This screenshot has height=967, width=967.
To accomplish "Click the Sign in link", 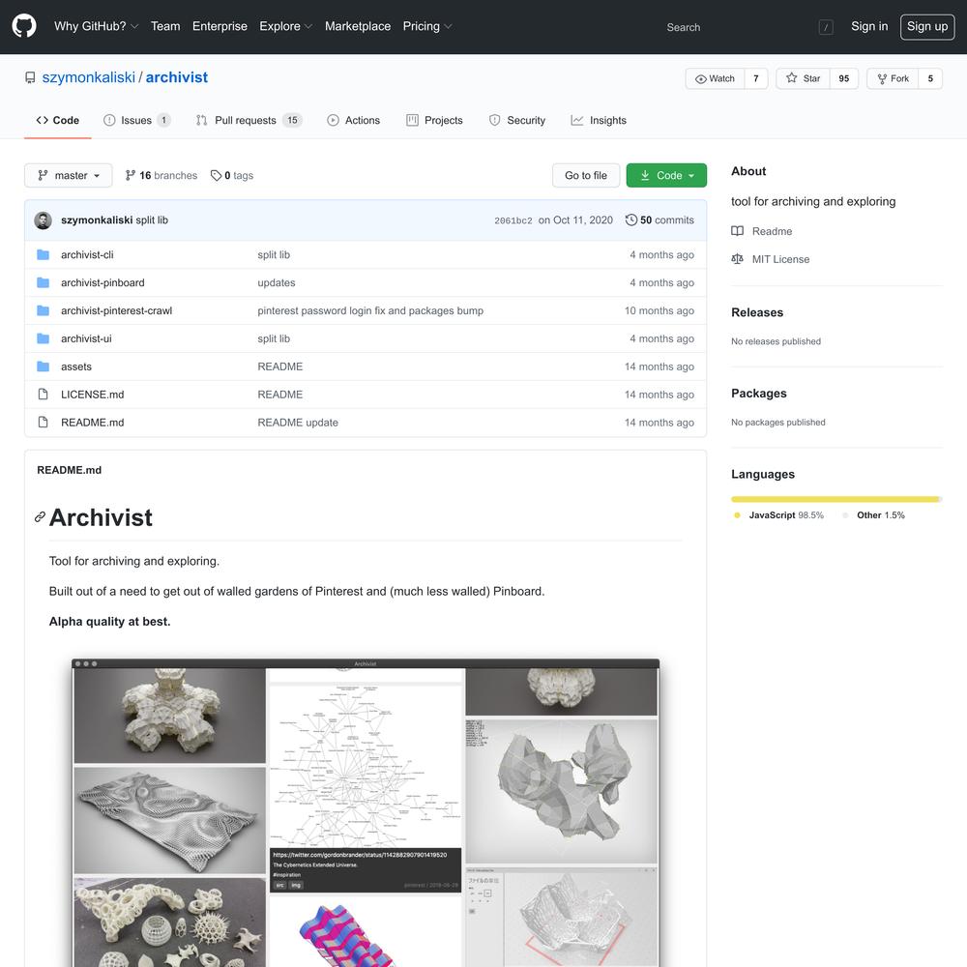I will click(x=869, y=26).
